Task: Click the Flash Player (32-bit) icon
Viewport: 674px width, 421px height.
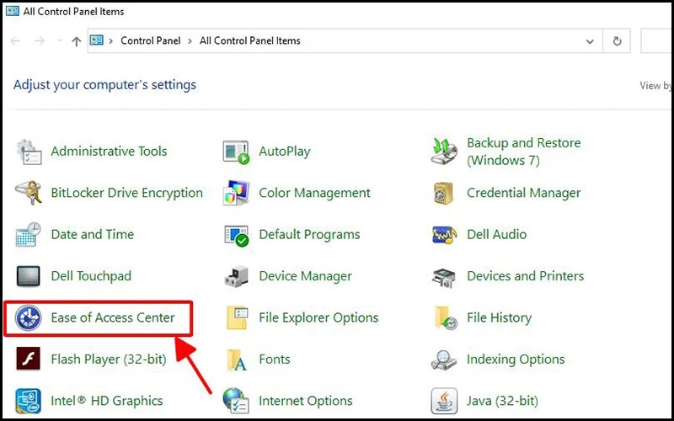Action: coord(29,360)
